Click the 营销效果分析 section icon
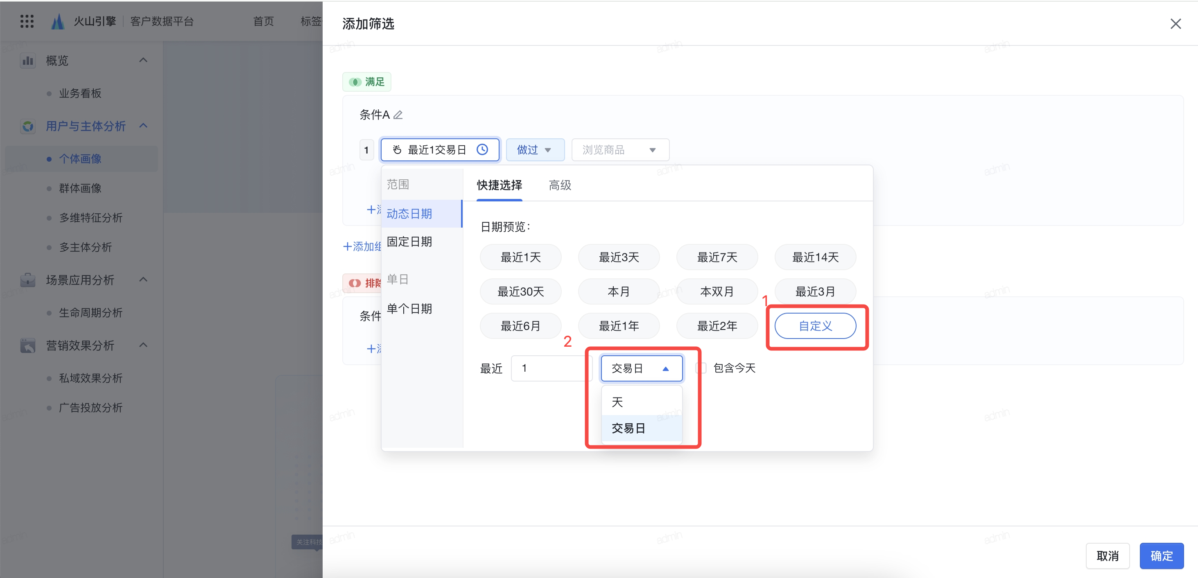The image size is (1198, 578). click(x=28, y=345)
